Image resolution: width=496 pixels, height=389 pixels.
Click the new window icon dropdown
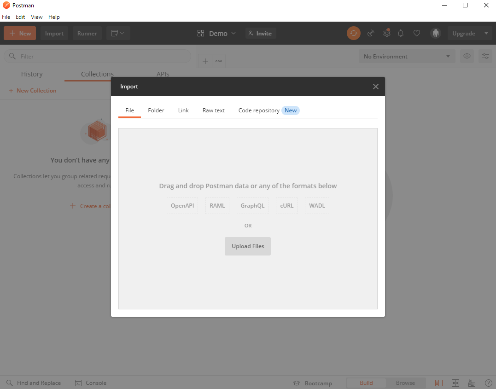pyautogui.click(x=118, y=33)
